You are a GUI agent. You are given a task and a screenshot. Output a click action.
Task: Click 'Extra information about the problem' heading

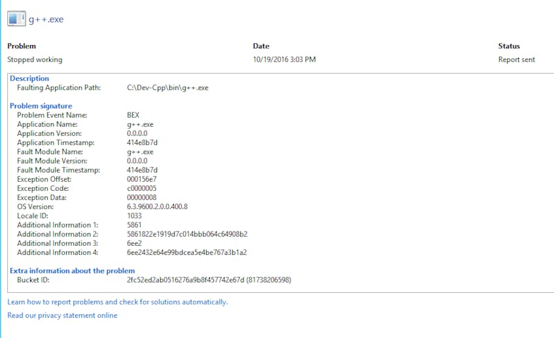point(72,271)
